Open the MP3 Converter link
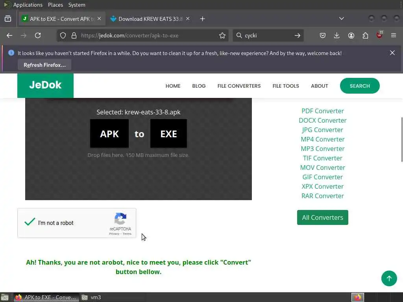Image resolution: width=403 pixels, height=302 pixels. [x=323, y=149]
